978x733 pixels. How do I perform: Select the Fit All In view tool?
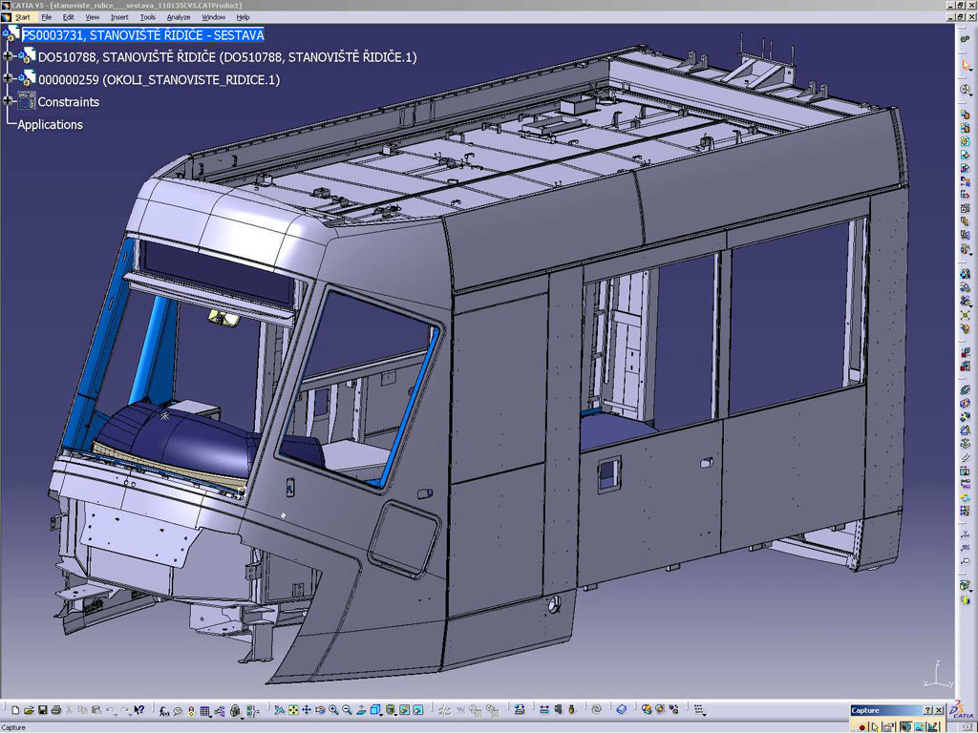coord(293,710)
